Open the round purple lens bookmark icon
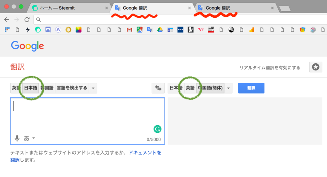327x177 pixels. pos(313,30)
